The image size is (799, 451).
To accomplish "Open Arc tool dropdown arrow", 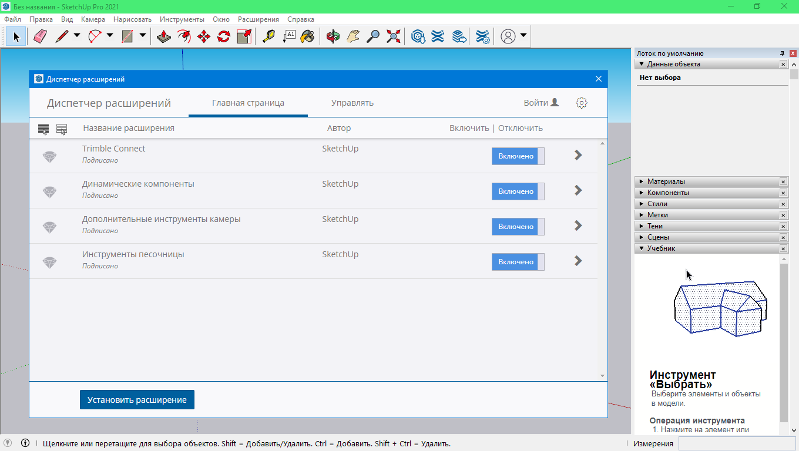I will point(110,36).
